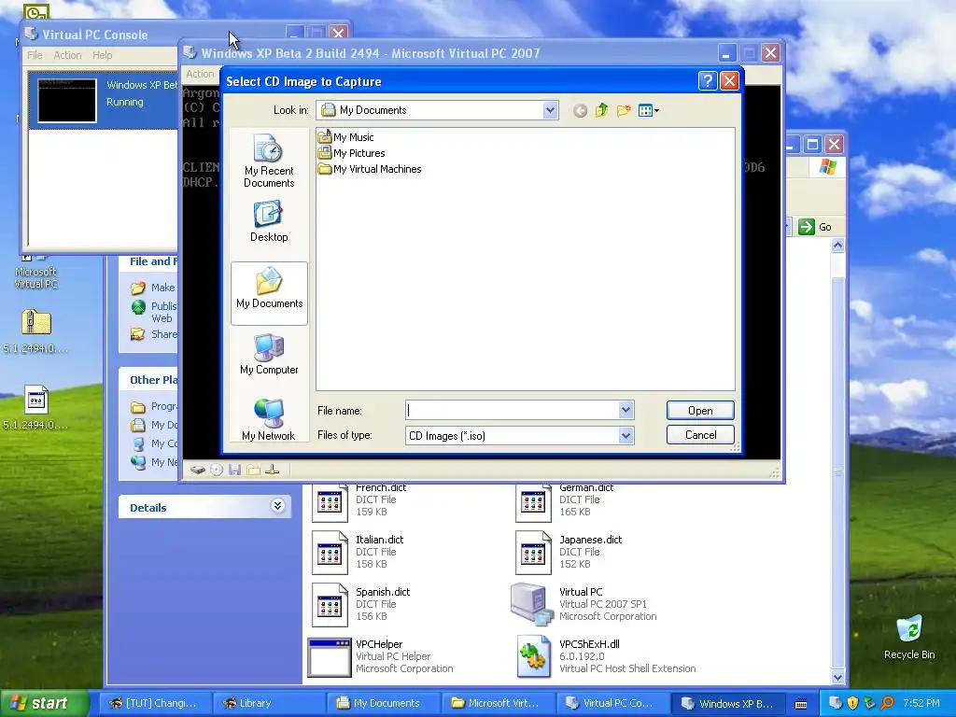The width and height of the screenshot is (956, 717).
Task: Click the network adapter status icon in VPC window
Action: pyautogui.click(x=273, y=470)
